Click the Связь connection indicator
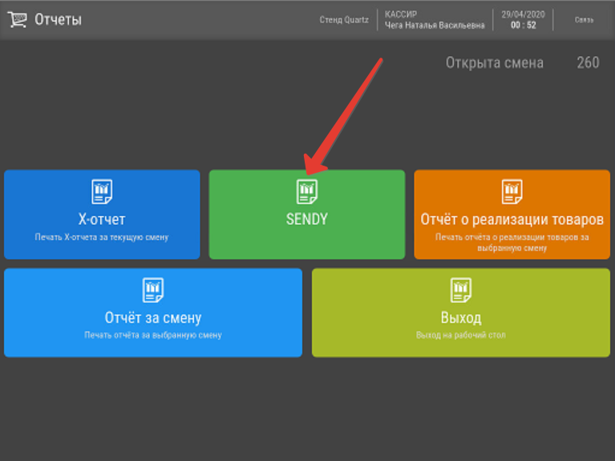Screen dimensions: 615x461 coord(584,19)
